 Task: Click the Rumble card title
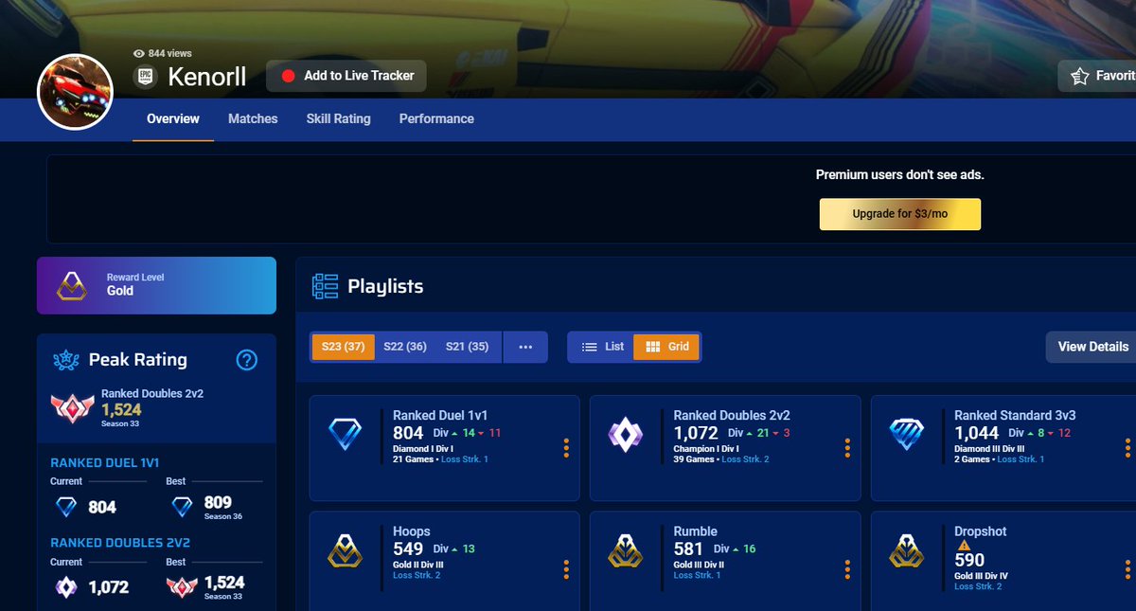point(695,531)
